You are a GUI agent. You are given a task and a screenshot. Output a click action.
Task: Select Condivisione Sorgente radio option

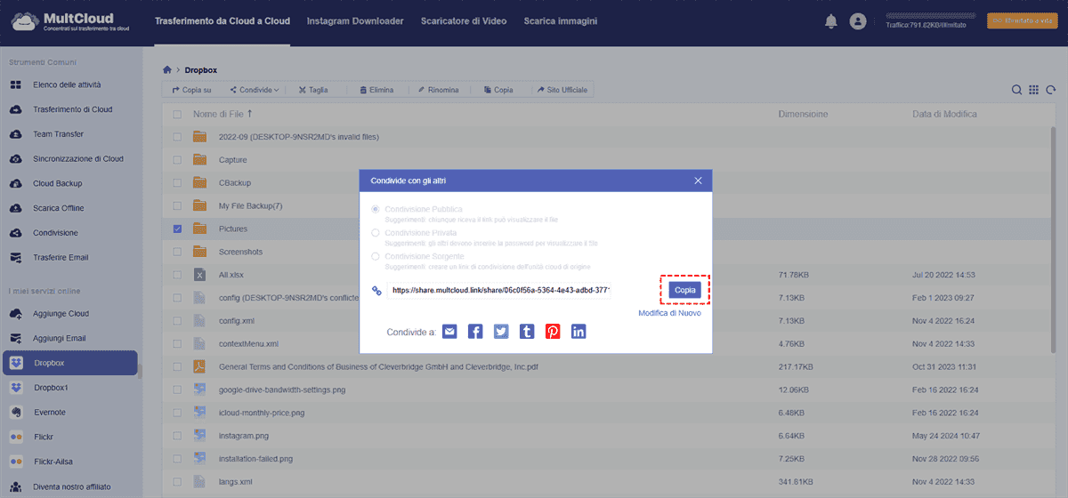click(x=375, y=257)
